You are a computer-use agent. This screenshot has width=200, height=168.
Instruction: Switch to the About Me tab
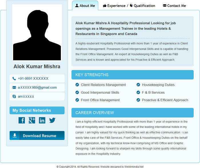point(85,6)
